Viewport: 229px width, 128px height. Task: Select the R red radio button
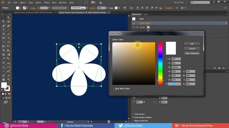167,71
